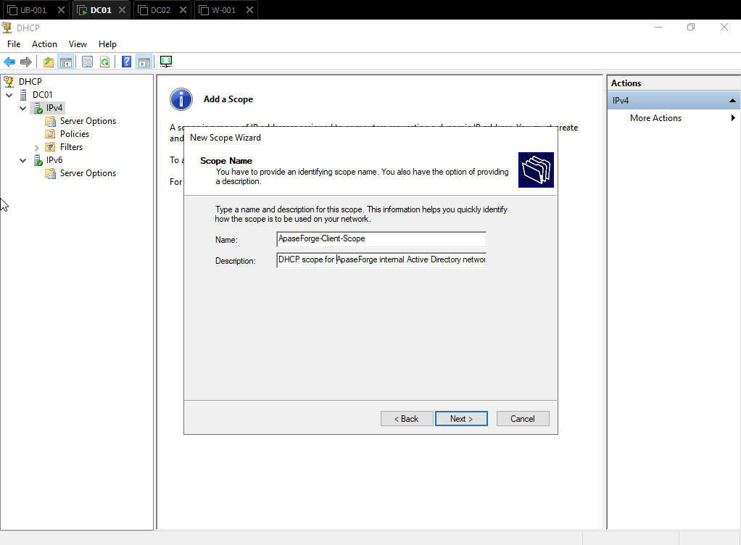The width and height of the screenshot is (741, 545).
Task: Click the 'Add a Scope' heading
Action: 228,99
